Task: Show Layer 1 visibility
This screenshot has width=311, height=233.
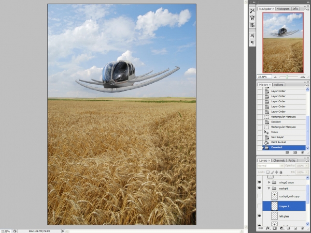Action: [260, 206]
